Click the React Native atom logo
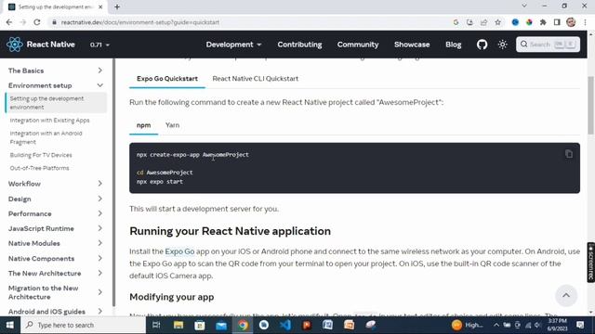Image resolution: width=595 pixels, height=334 pixels. [x=15, y=45]
